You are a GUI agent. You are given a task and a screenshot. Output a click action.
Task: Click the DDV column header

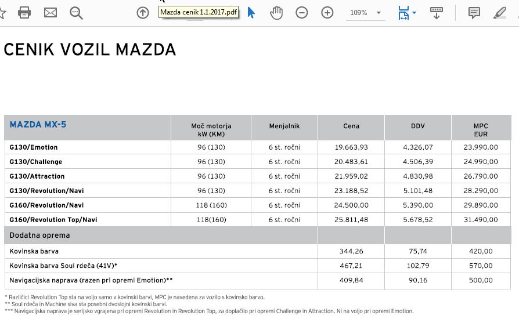pos(418,126)
